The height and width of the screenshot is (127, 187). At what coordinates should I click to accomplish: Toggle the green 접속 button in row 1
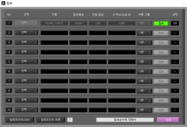pos(161,23)
